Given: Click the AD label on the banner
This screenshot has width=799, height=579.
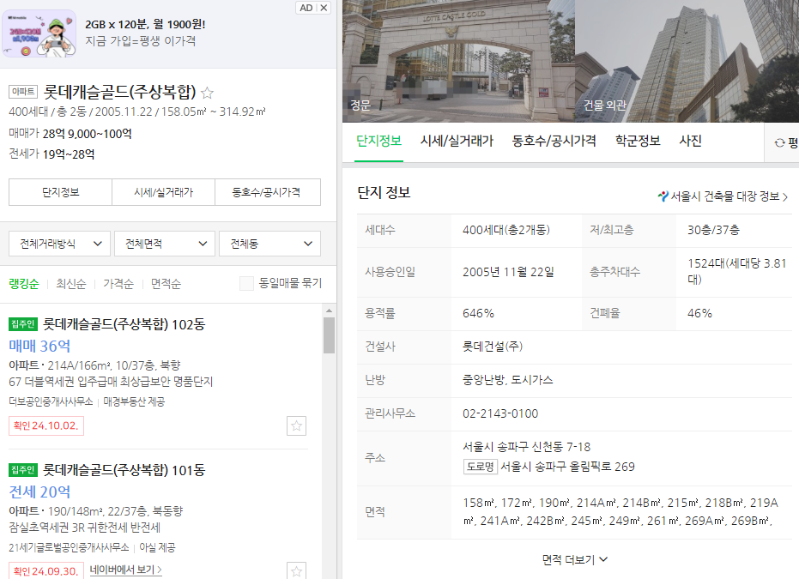Looking at the screenshot, I should (306, 8).
